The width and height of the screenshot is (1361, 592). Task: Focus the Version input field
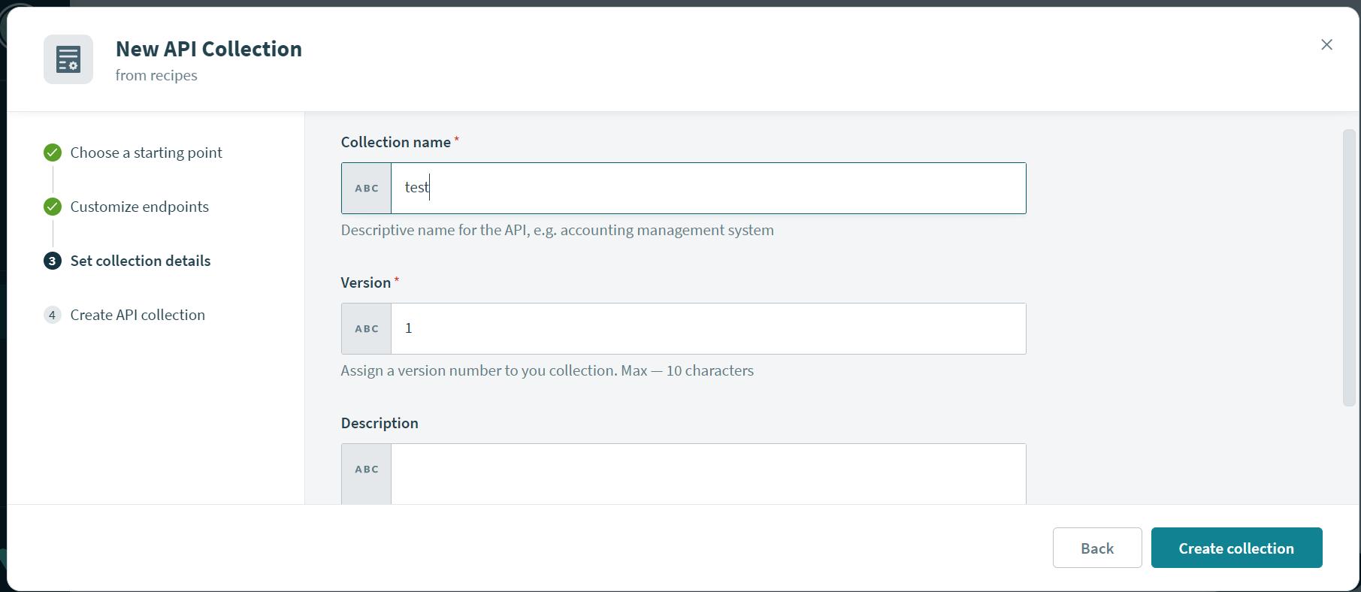707,329
